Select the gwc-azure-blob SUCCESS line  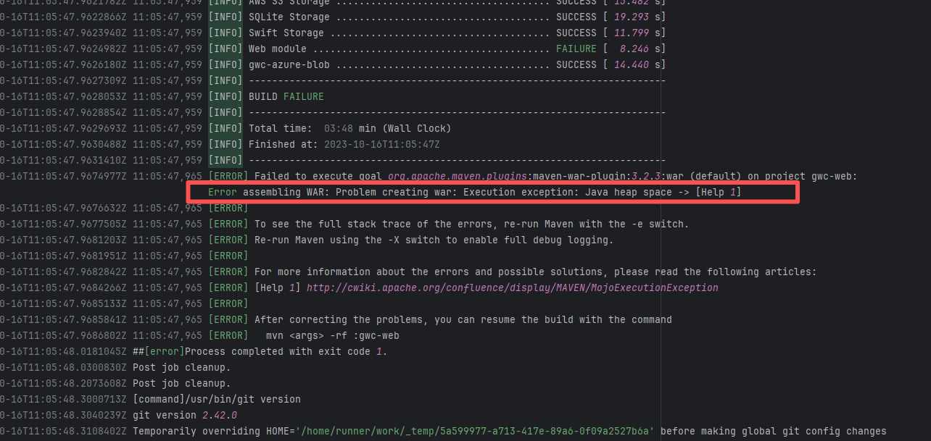[x=455, y=64]
